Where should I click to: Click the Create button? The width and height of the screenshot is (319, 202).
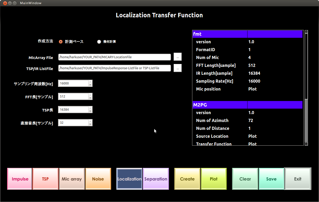coord(187,179)
